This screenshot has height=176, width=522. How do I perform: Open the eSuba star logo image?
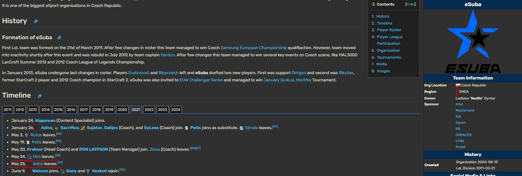coord(473,42)
